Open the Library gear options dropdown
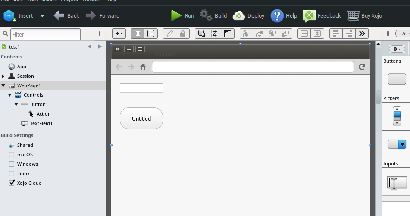410x216 pixels. pos(397,49)
